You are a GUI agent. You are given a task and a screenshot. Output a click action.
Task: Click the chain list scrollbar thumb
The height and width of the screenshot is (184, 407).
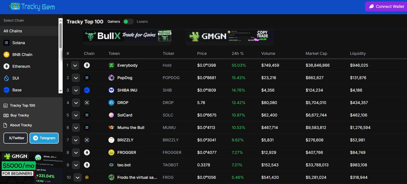(61, 35)
